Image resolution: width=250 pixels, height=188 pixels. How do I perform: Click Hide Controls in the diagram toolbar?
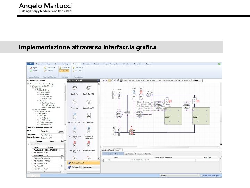140,80
